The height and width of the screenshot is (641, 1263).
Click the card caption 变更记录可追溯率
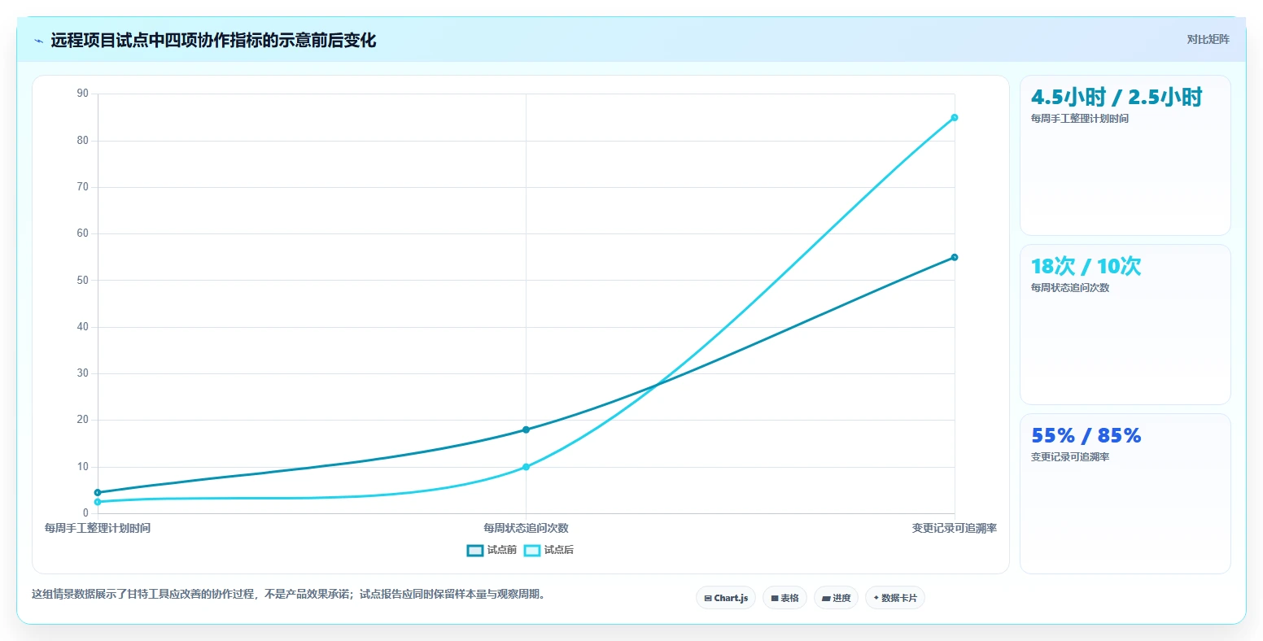coord(1070,457)
